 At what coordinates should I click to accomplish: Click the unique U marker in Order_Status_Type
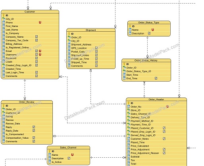[153, 30]
